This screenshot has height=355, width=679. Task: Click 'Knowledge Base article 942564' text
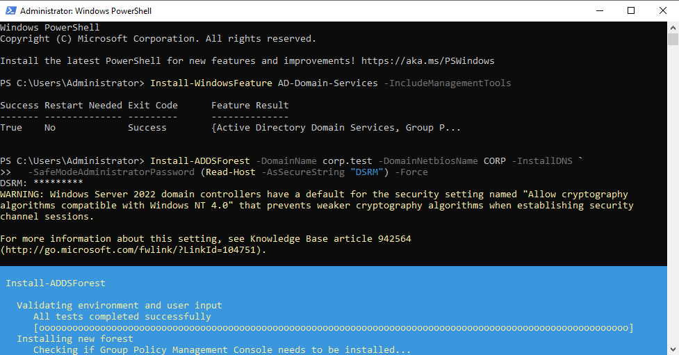coord(330,239)
